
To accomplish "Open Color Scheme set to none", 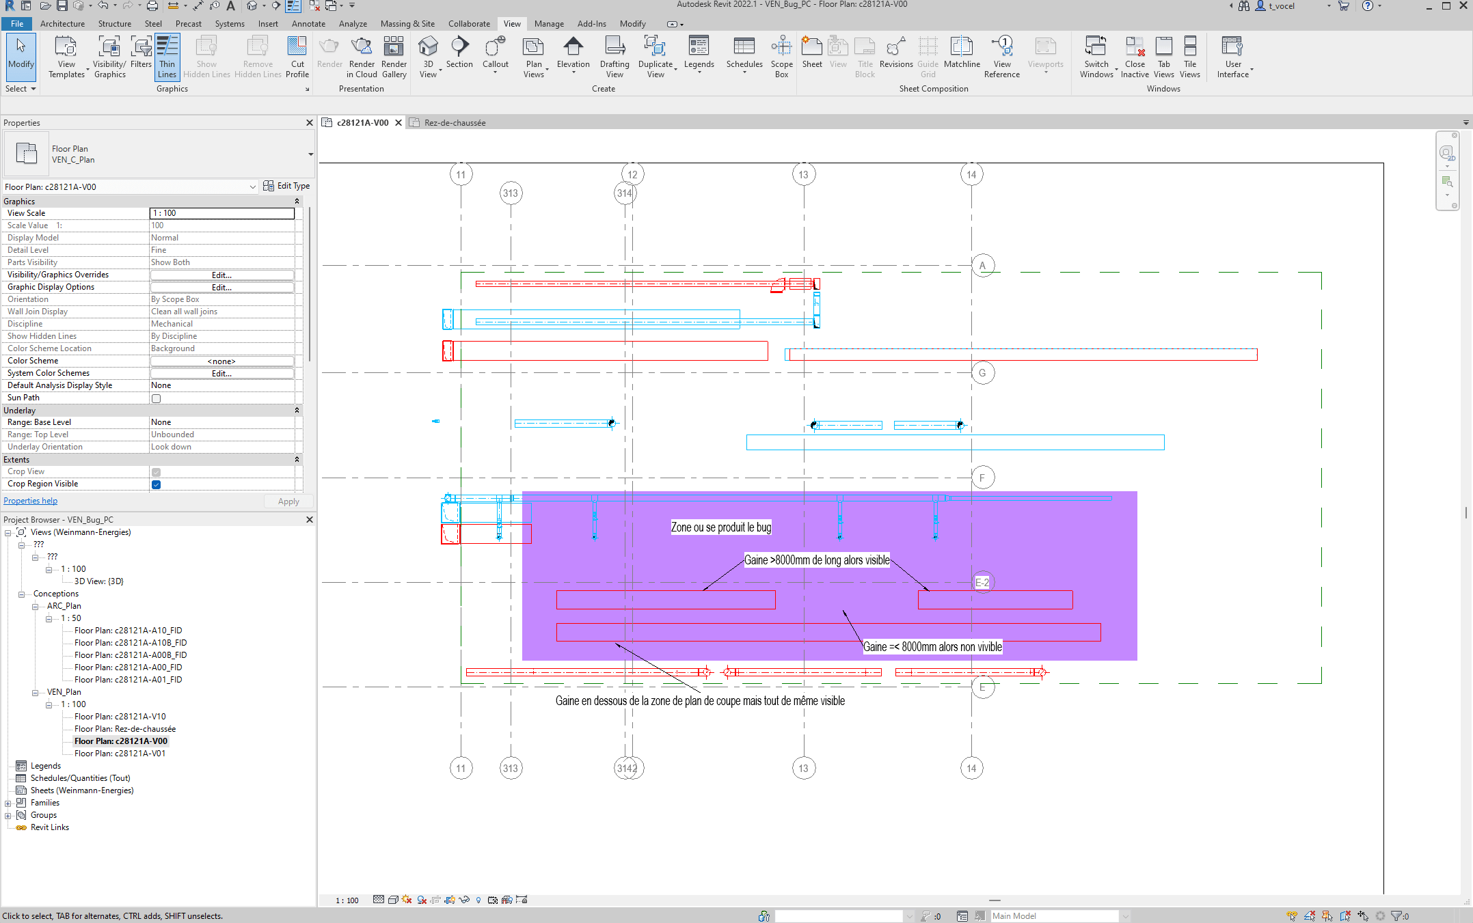I will [x=221, y=361].
